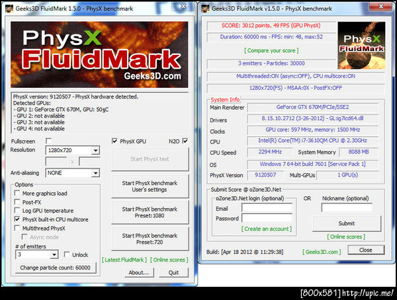Viewport: 397px width, 300px height.
Task: Click the Nickname (optional) field
Action: pos(347,207)
